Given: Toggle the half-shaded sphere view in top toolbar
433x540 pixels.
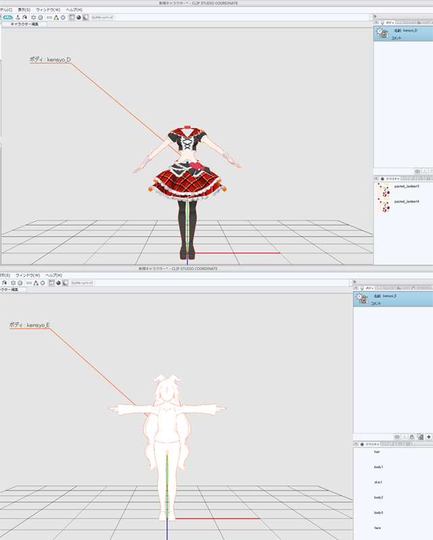Looking at the screenshot, I should tap(86, 17).
